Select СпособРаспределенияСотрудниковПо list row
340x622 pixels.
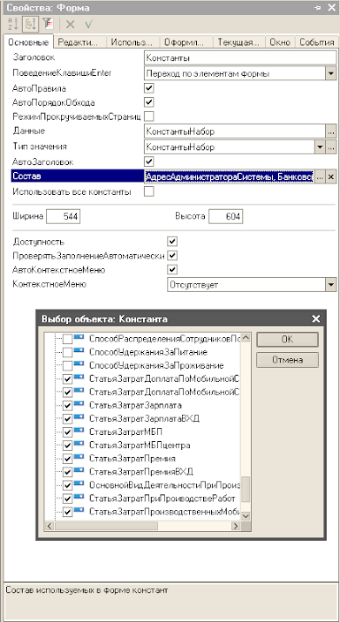(165, 339)
